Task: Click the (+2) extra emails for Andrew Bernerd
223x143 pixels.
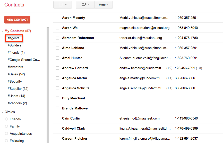Action: pos(169,68)
